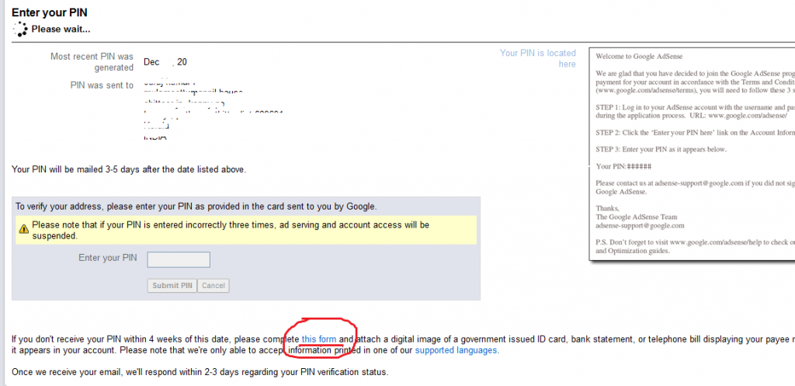The height and width of the screenshot is (386, 795).
Task: Click 'STEP 3: Enter your PIN' letter line
Action: (x=661, y=149)
